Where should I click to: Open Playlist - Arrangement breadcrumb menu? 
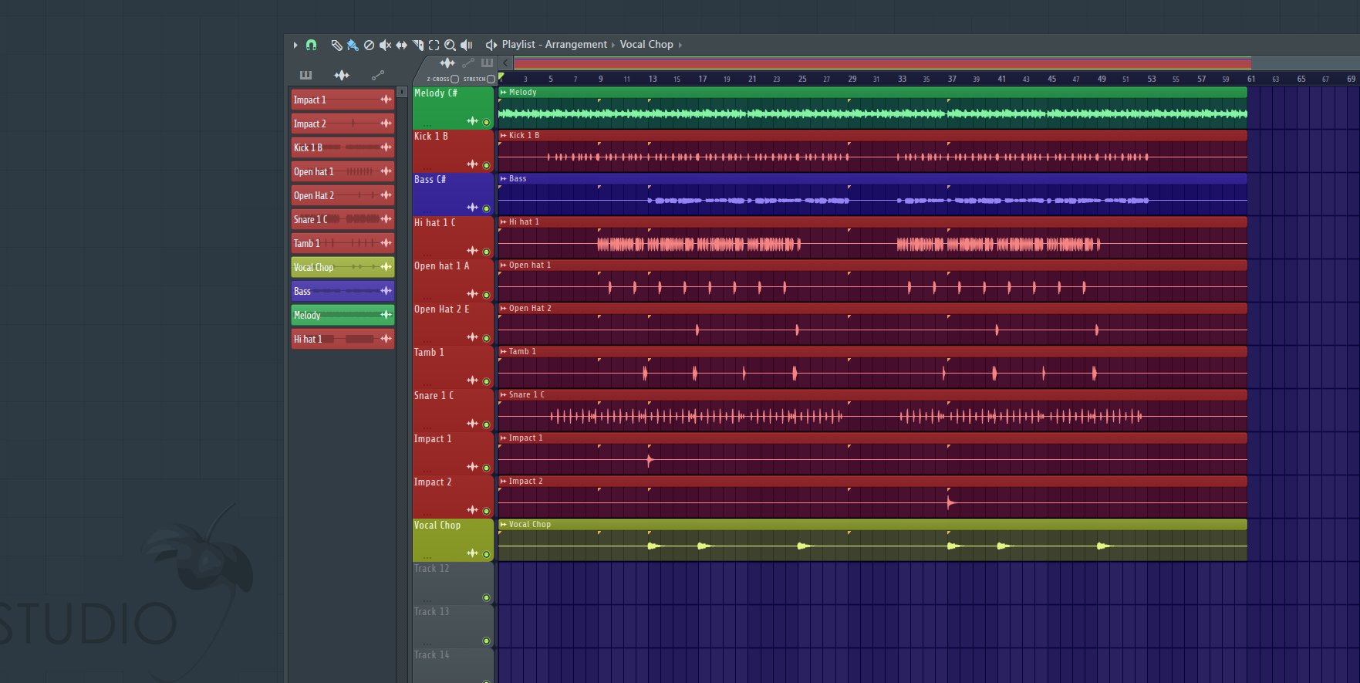pyautogui.click(x=555, y=45)
